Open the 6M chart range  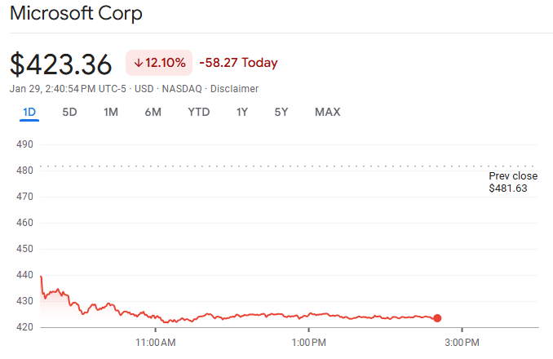pos(153,112)
